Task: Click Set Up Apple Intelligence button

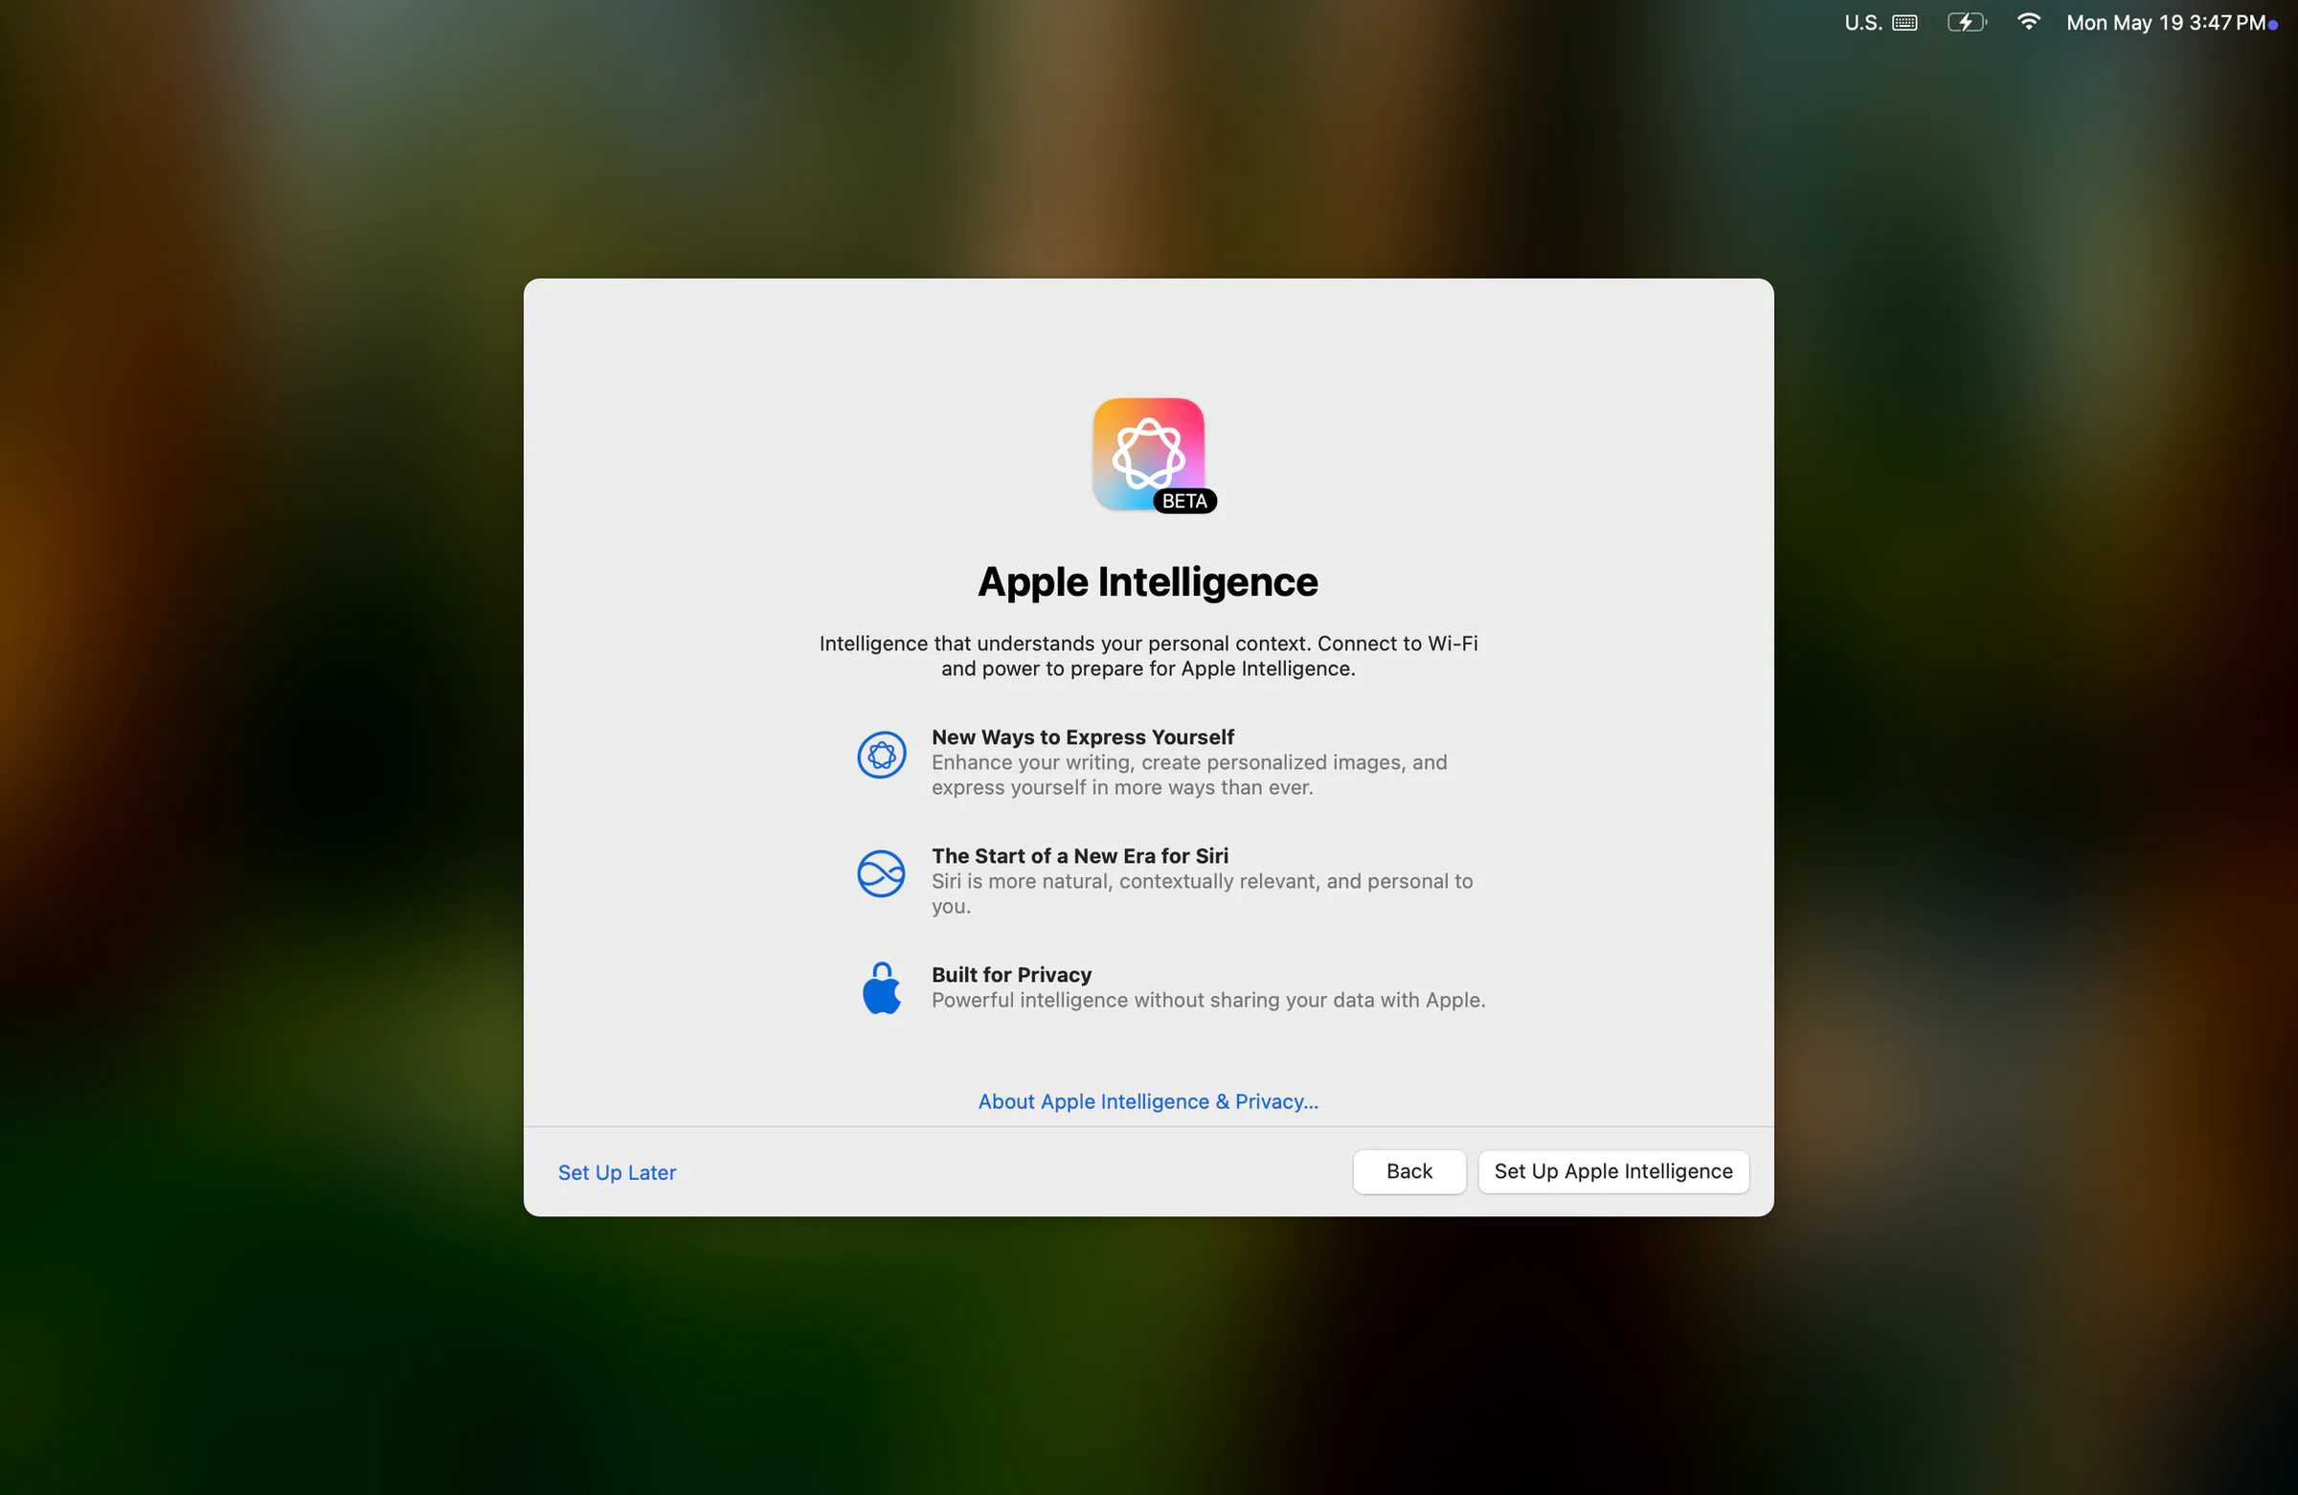Action: click(1613, 1171)
